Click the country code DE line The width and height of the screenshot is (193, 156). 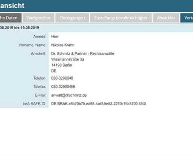point(54,71)
